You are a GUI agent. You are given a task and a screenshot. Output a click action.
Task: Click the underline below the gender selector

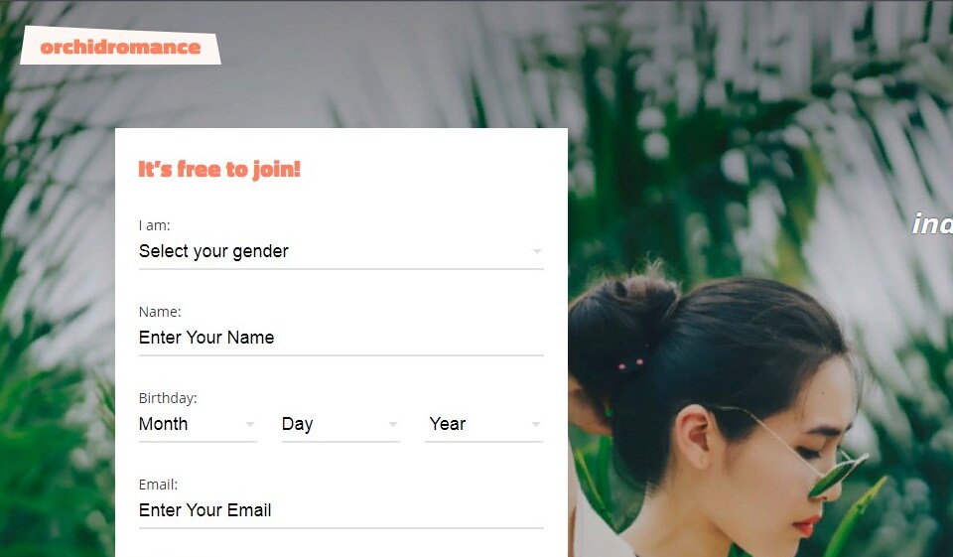click(x=340, y=269)
